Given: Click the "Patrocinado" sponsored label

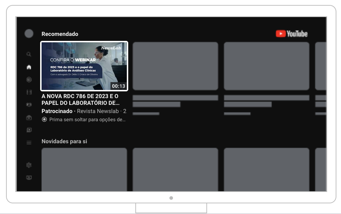Looking at the screenshot, I should click(57, 111).
